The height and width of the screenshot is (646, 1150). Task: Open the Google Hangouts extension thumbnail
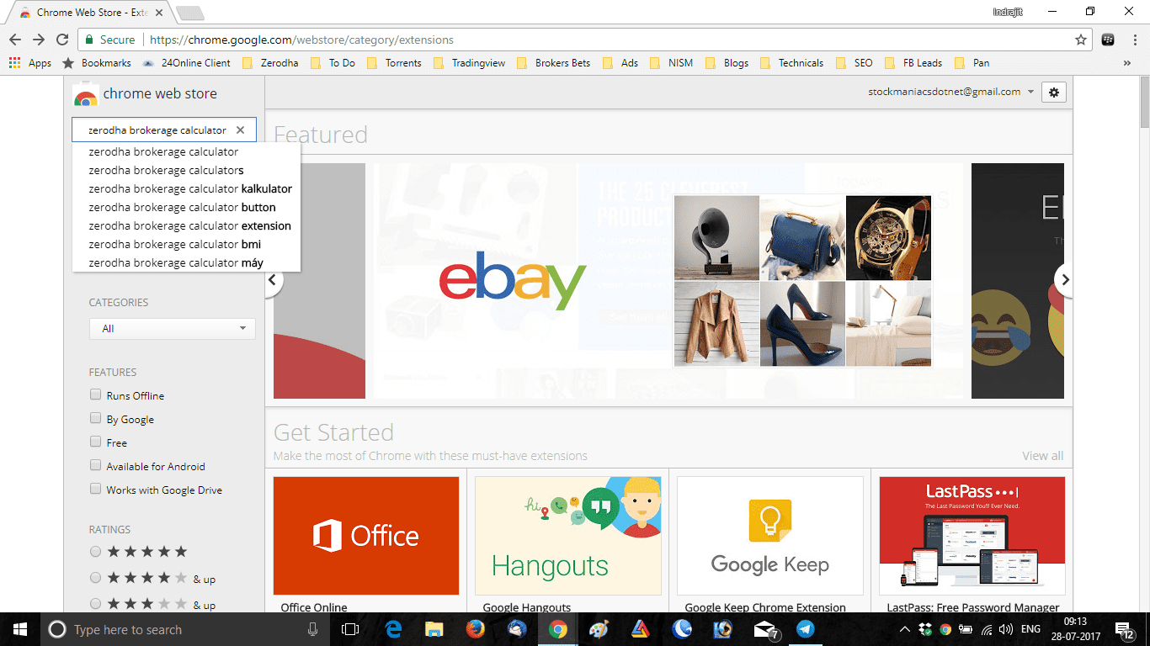(568, 536)
